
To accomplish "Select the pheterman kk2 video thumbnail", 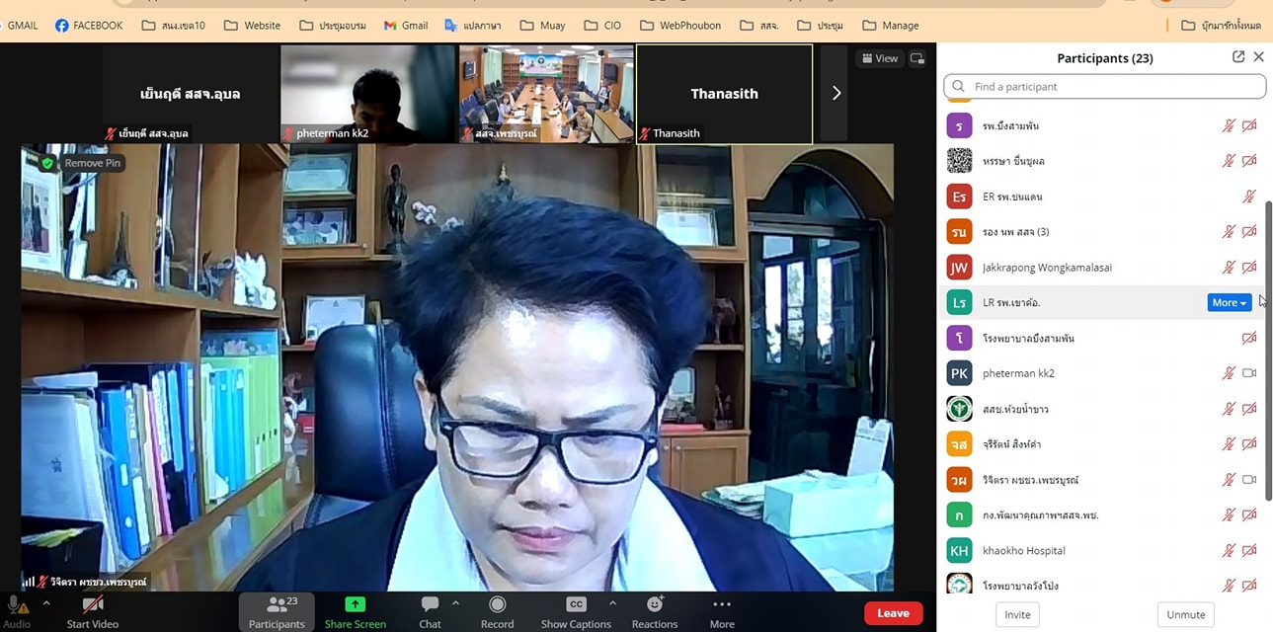I will (x=368, y=93).
